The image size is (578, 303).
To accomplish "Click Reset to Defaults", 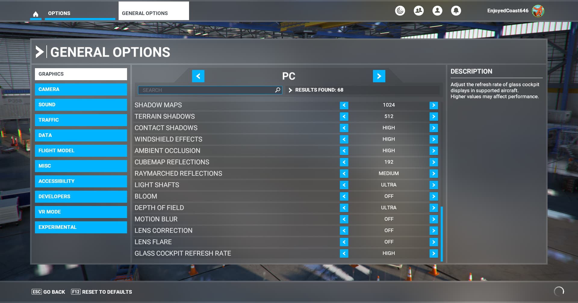I will click(x=101, y=292).
